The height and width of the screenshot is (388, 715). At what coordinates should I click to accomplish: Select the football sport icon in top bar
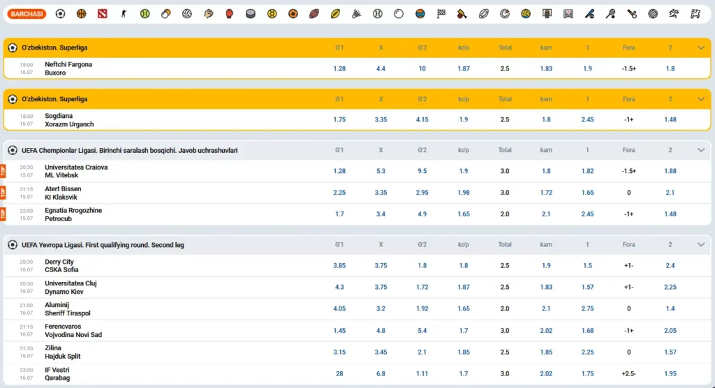(60, 14)
